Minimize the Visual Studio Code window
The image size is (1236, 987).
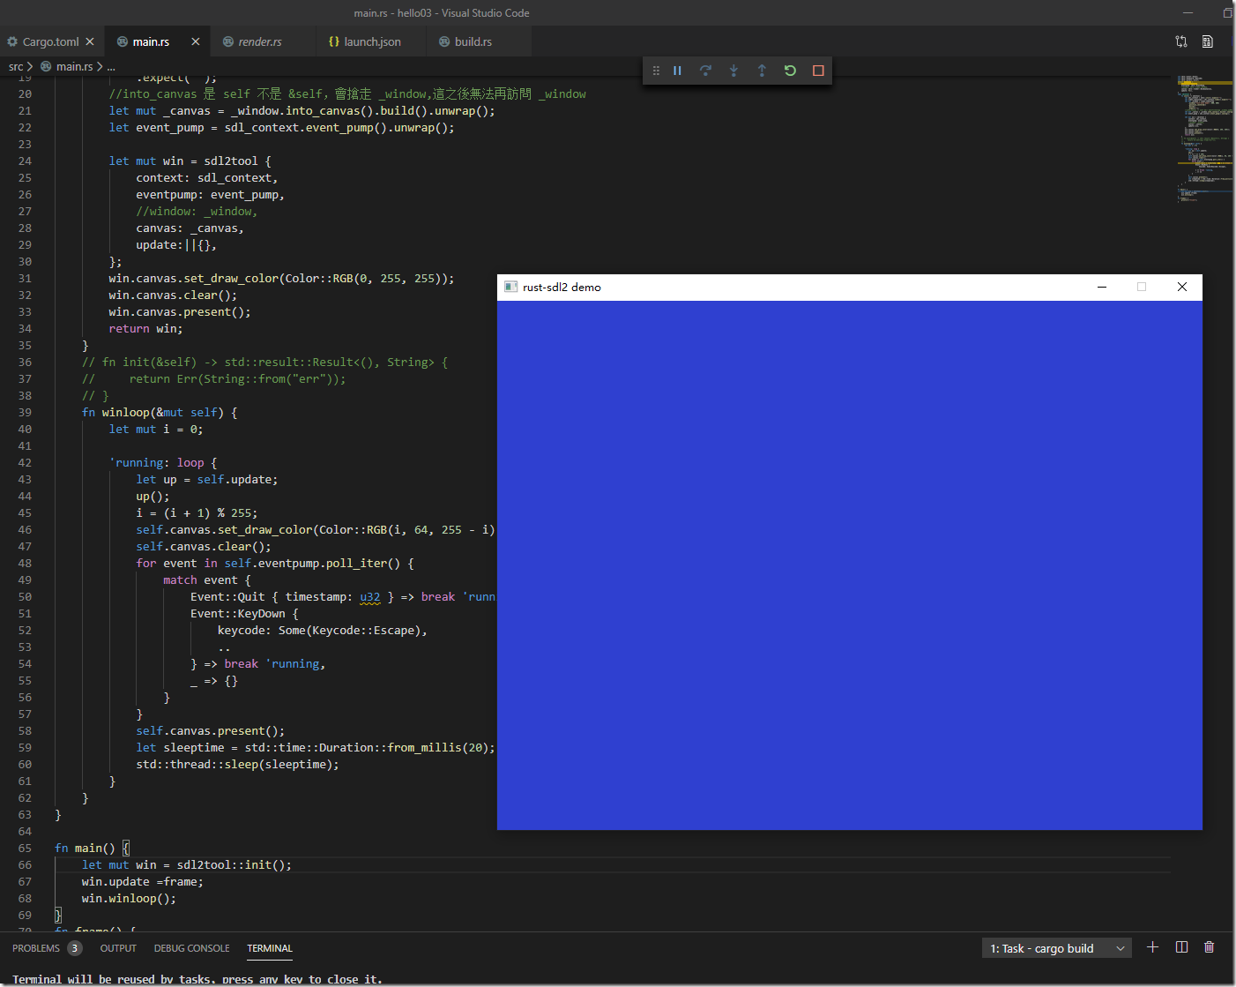tap(1187, 13)
